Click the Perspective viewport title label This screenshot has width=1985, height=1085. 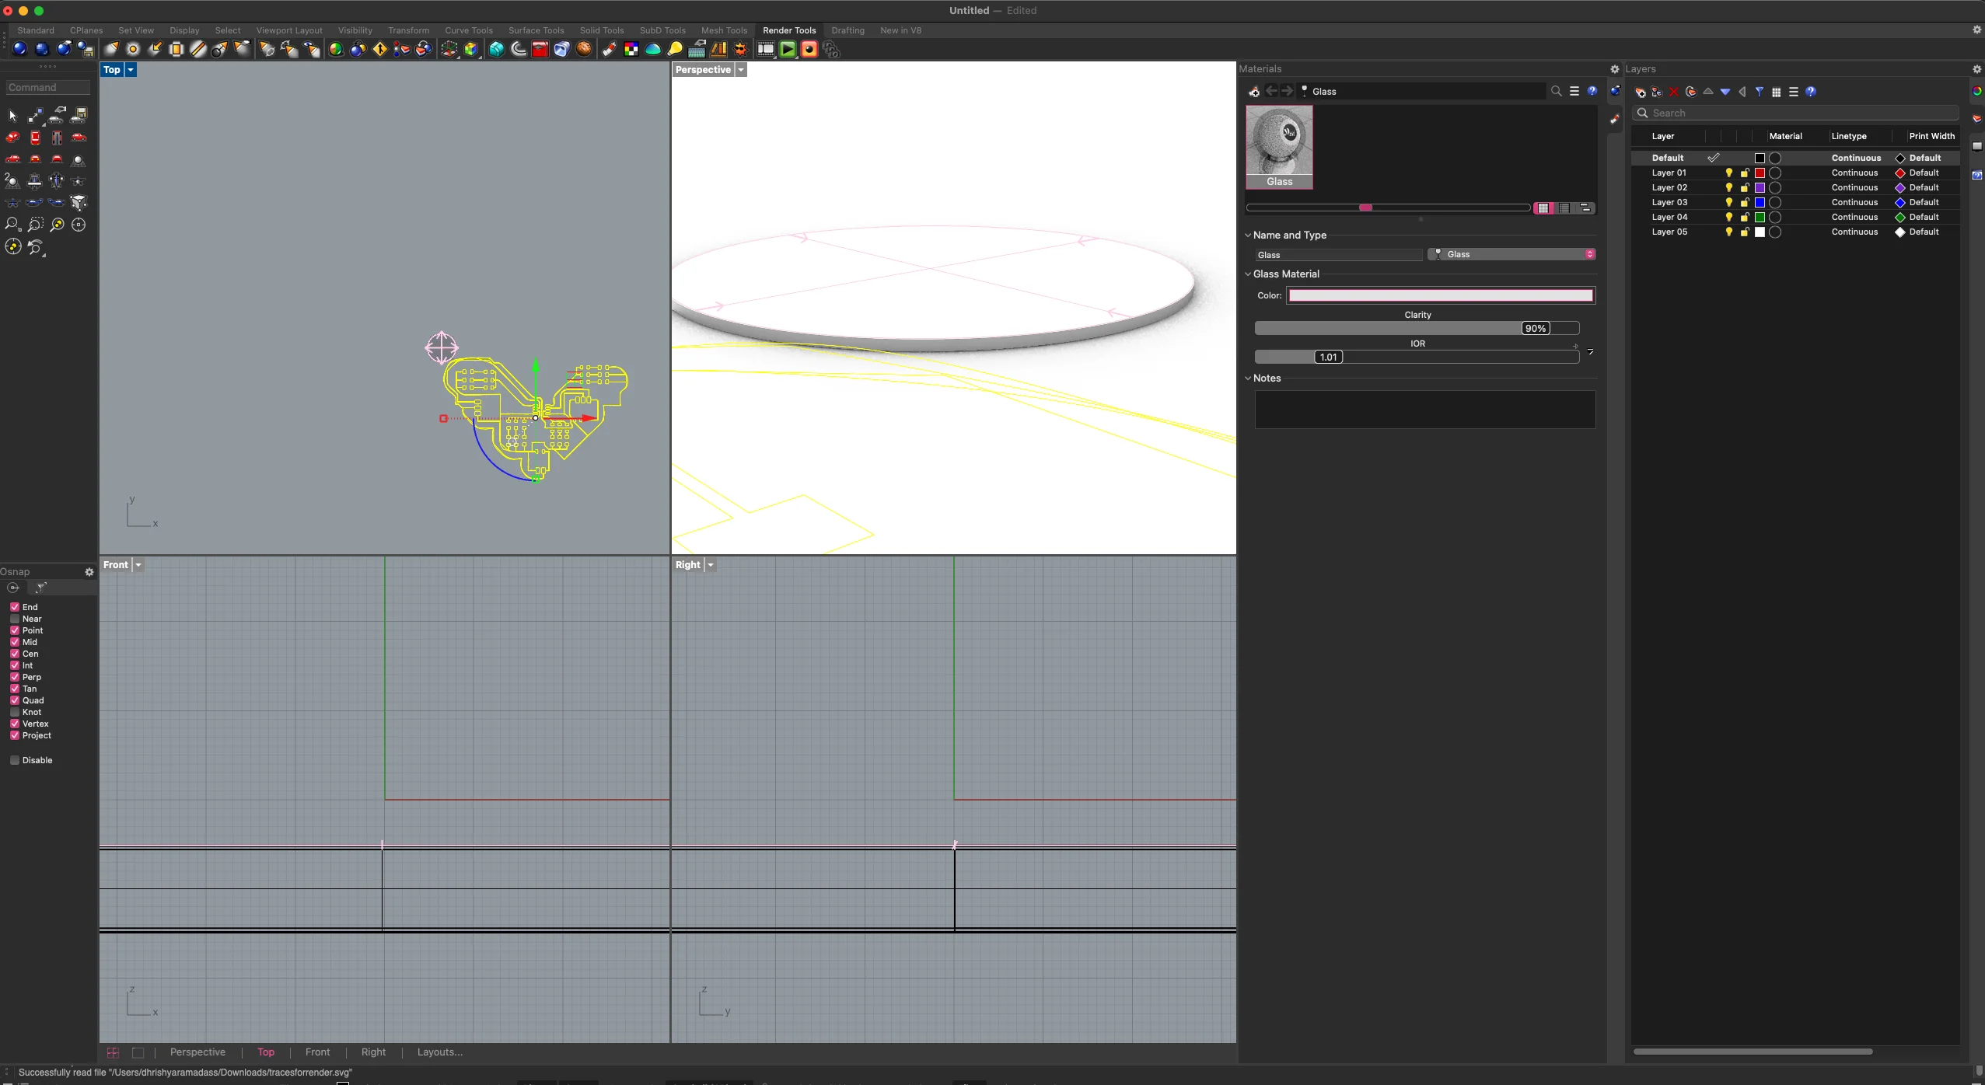[x=703, y=70]
